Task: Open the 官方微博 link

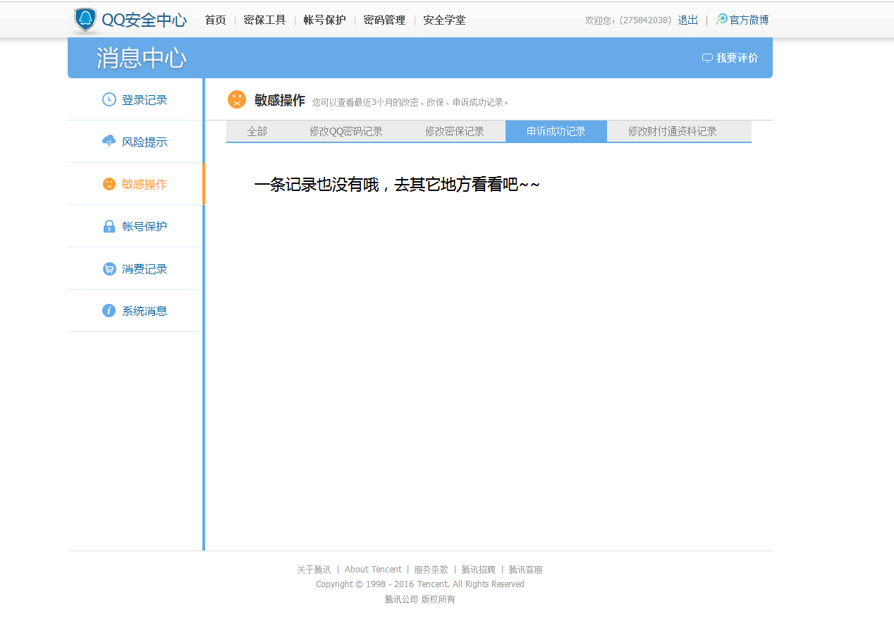Action: (749, 20)
